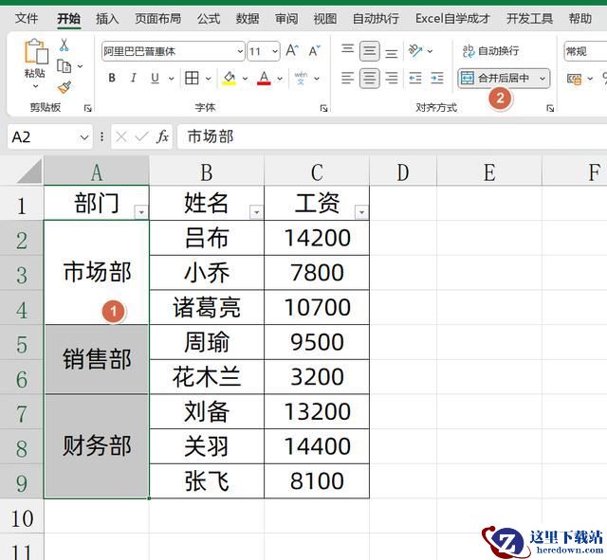607x560 pixels.
Task: Click the Select All corner triangle
Action: click(x=29, y=172)
